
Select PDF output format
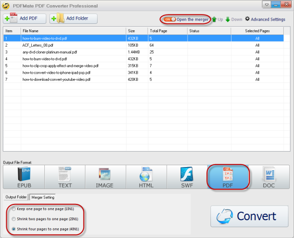[x=228, y=177]
